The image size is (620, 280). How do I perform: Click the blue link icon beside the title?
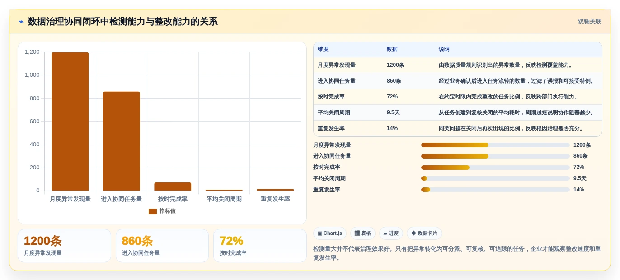pos(21,22)
